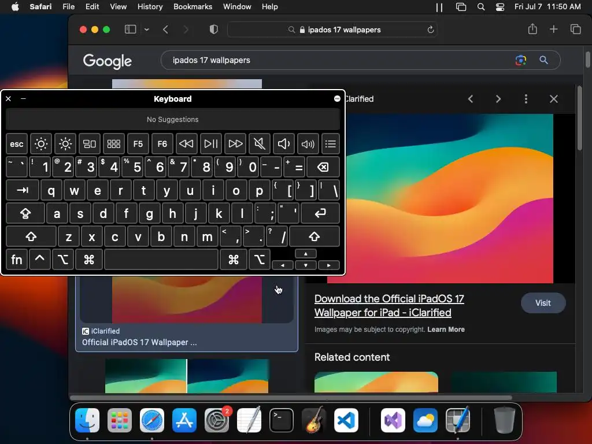Reload the page in Safari
592x444 pixels.
coord(430,29)
